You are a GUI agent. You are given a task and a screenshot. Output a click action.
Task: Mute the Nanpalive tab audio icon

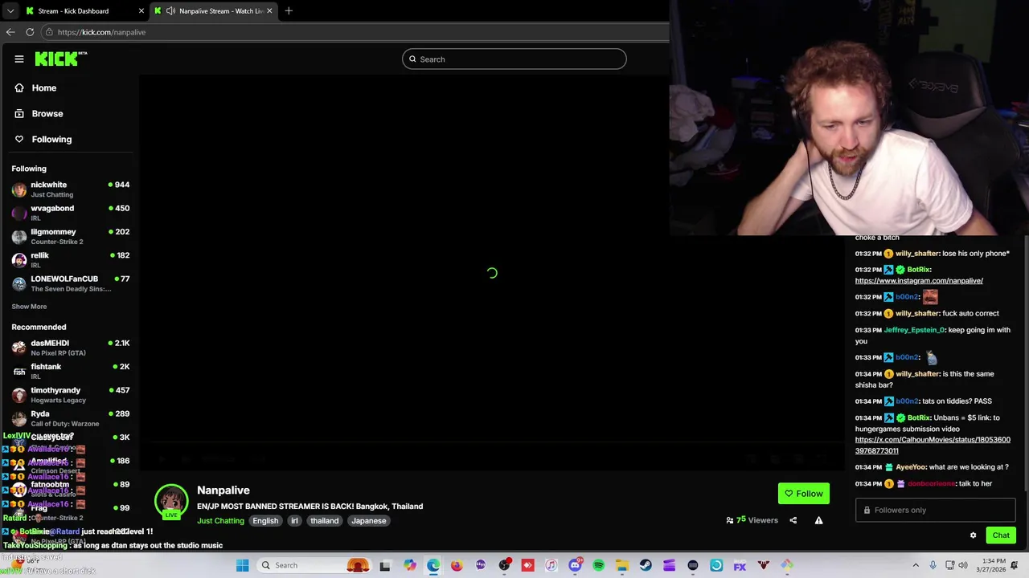(170, 10)
